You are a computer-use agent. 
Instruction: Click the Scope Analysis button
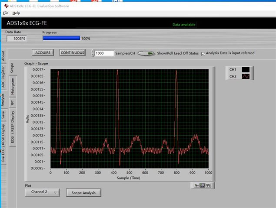(83, 193)
